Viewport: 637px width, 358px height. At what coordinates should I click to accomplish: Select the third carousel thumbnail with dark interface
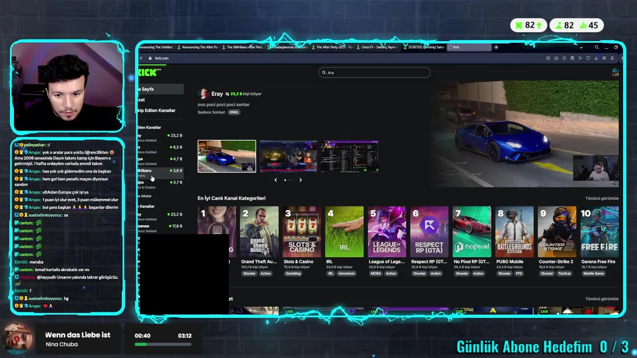pyautogui.click(x=349, y=156)
